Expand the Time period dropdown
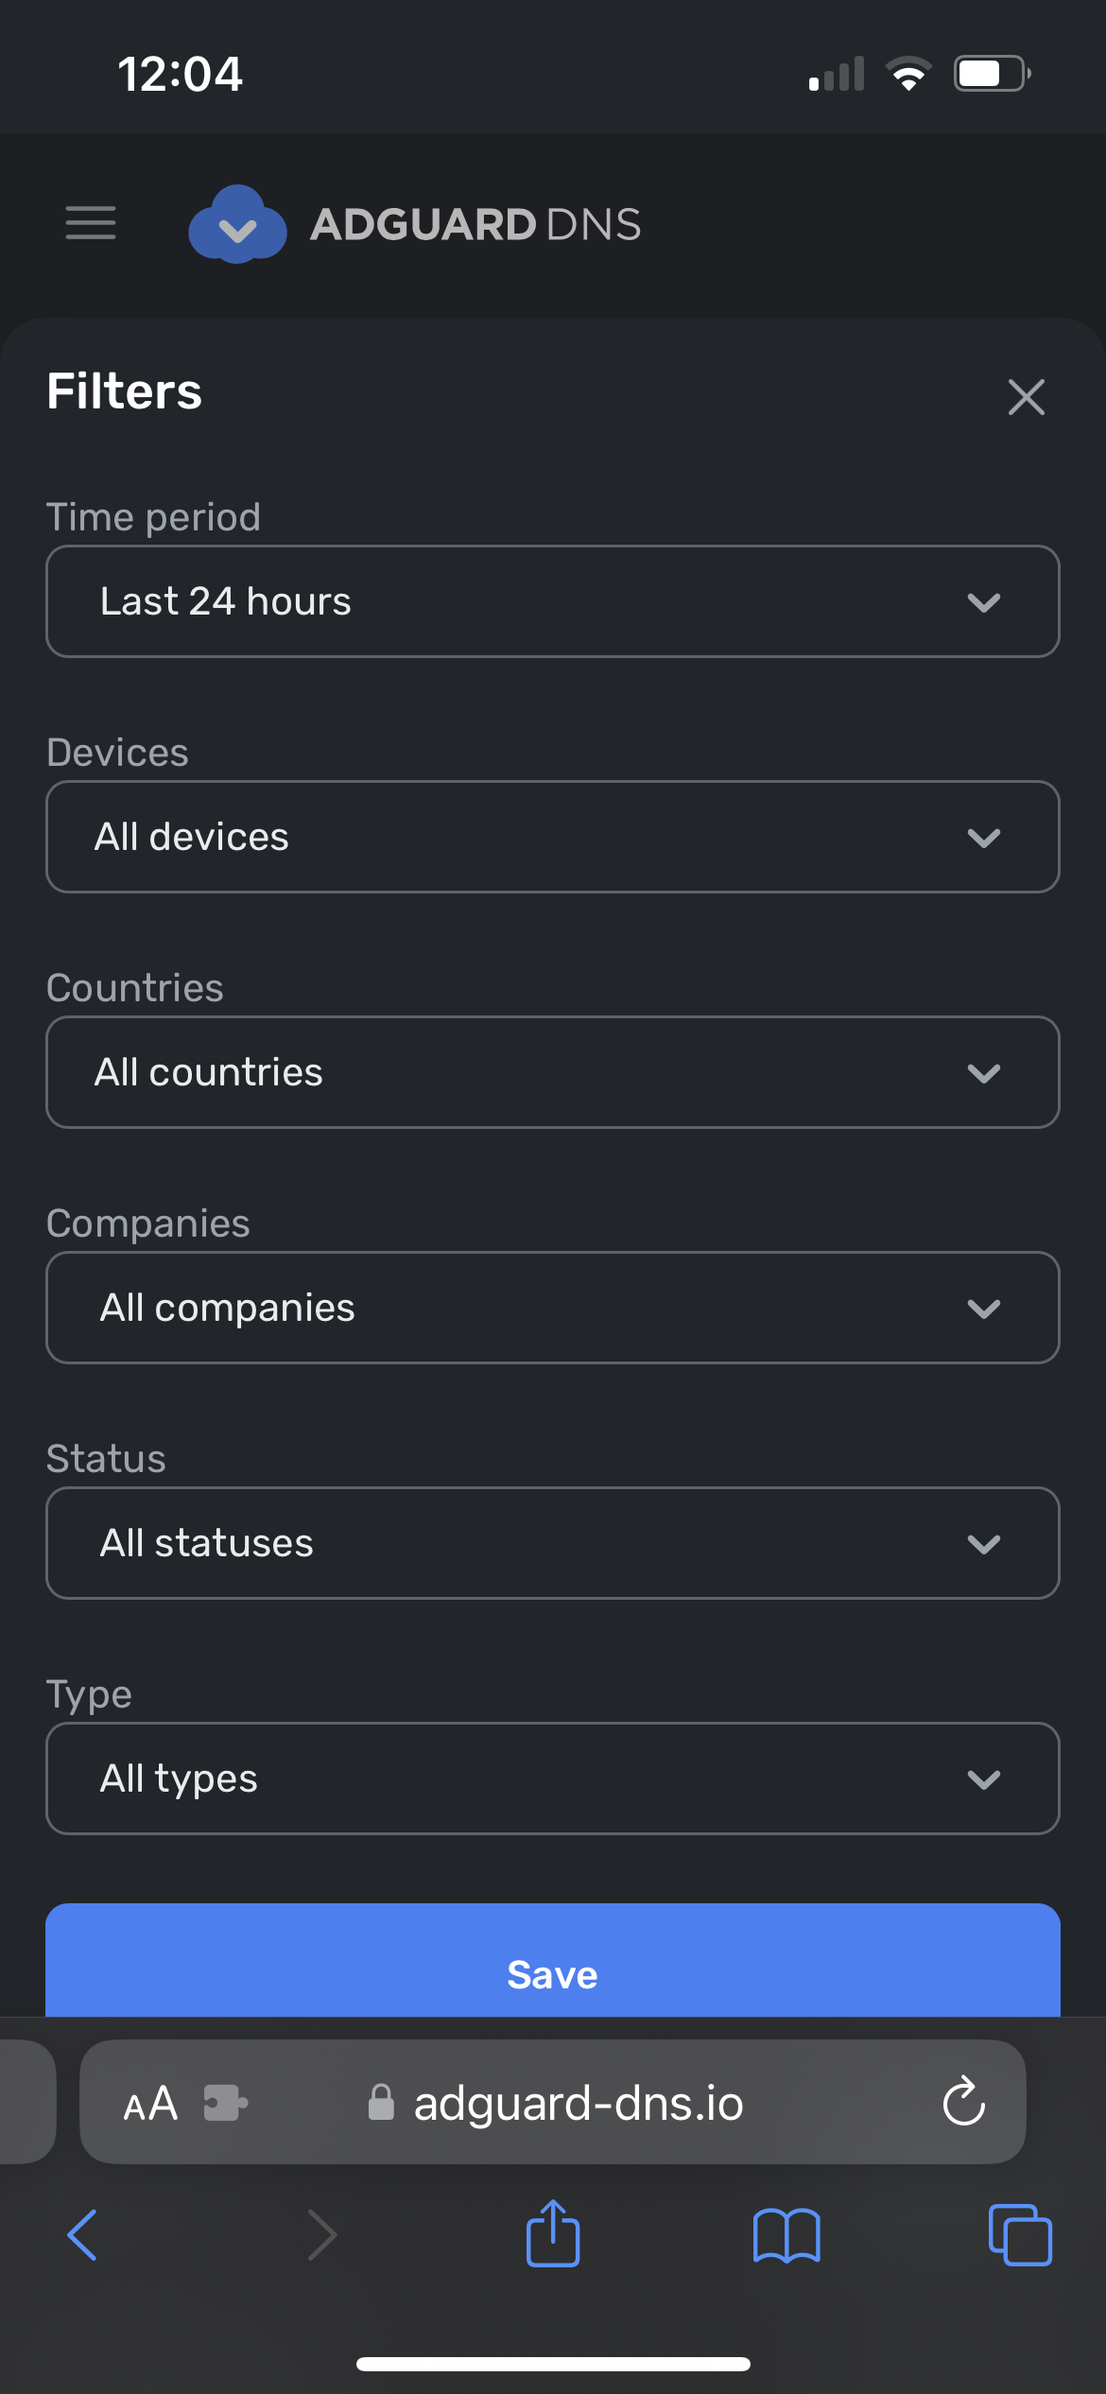Screen dimensions: 1106x2394 pyautogui.click(x=552, y=601)
